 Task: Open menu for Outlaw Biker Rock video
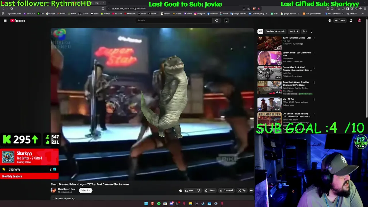point(314,68)
